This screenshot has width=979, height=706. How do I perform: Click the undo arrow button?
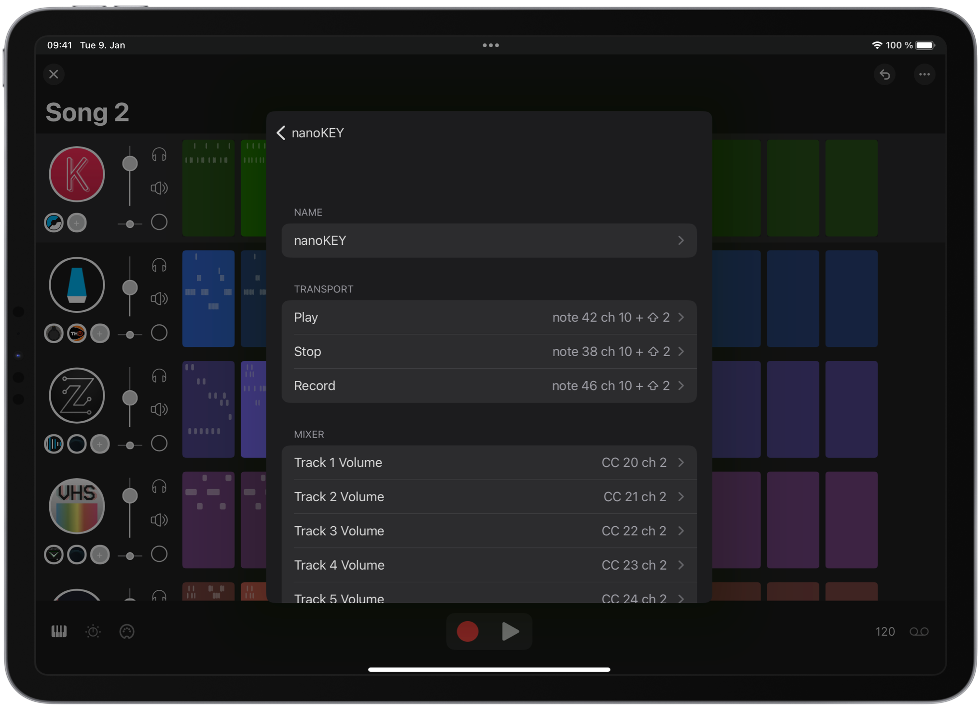coord(884,74)
